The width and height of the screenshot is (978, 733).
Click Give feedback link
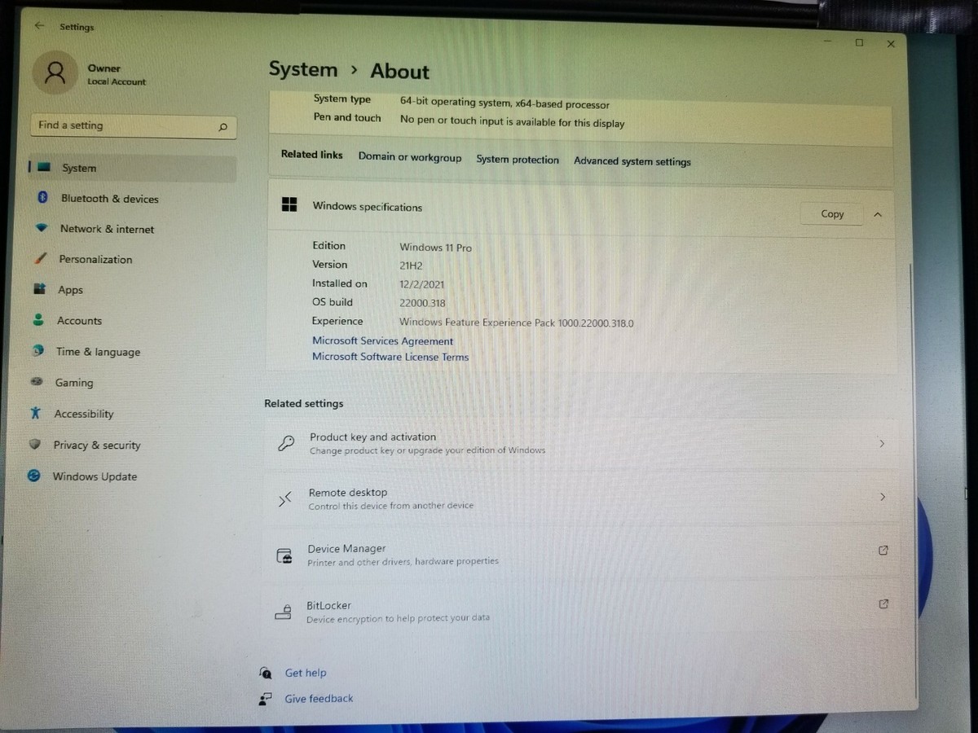tap(319, 699)
